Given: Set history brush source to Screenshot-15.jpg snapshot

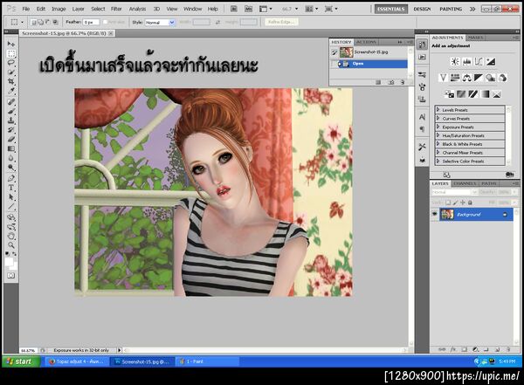Looking at the screenshot, I should coord(334,52).
